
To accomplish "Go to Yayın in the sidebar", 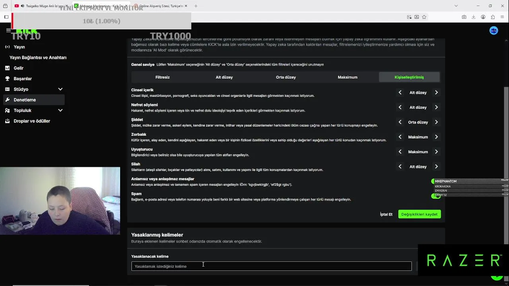I will pos(19,47).
